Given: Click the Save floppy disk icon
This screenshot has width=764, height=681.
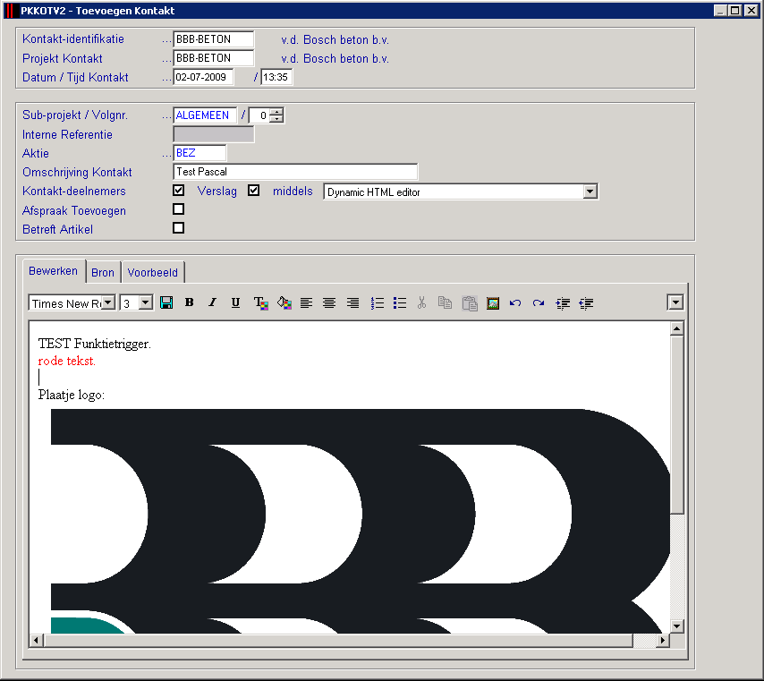Looking at the screenshot, I should [x=166, y=302].
